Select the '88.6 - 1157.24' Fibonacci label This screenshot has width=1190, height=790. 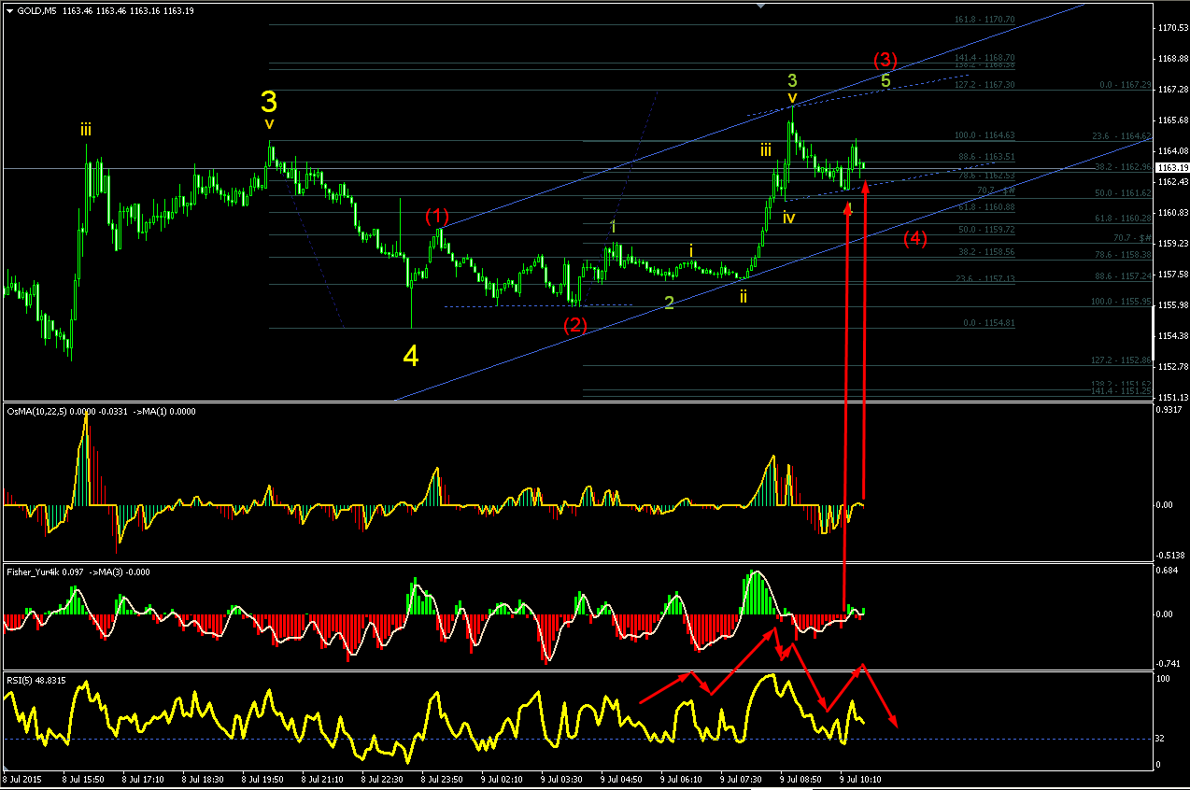click(1124, 275)
